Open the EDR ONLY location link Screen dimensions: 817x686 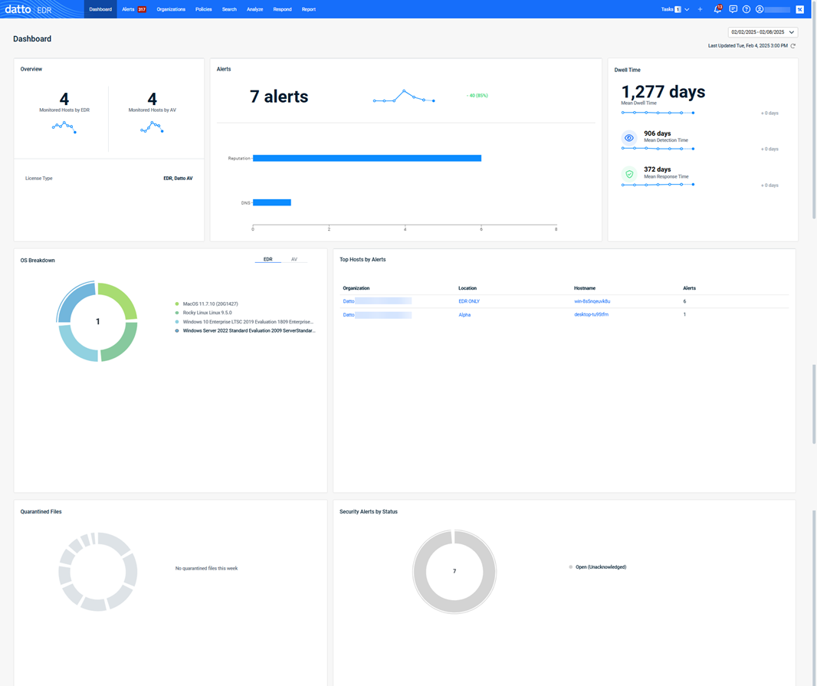(x=468, y=301)
